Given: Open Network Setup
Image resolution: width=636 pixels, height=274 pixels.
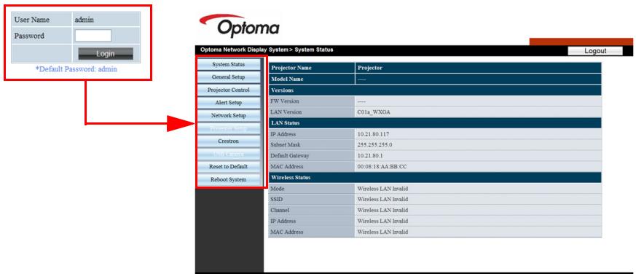Looking at the screenshot, I should 229,116.
